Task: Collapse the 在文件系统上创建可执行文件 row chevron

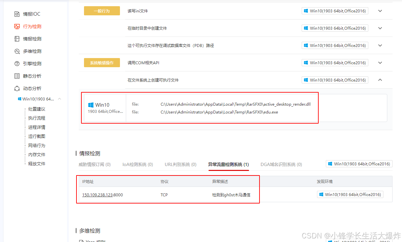Action: [380, 80]
